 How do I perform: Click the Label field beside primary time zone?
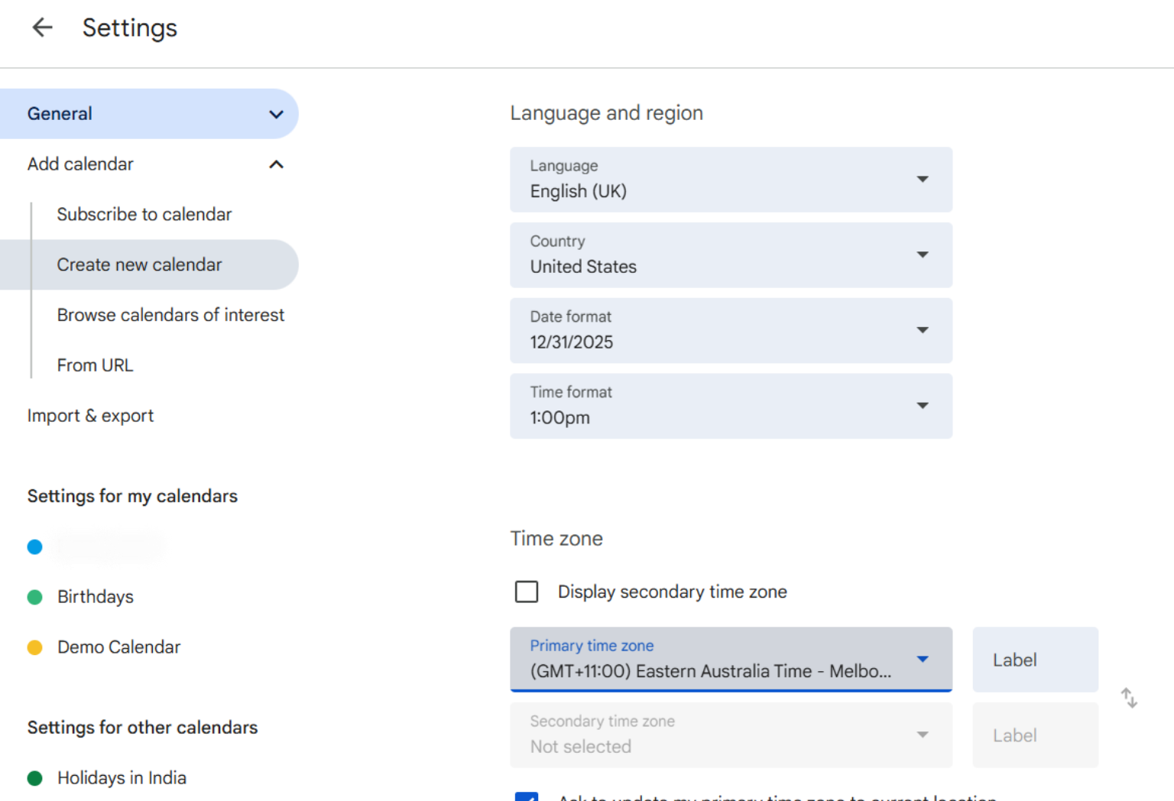point(1035,659)
